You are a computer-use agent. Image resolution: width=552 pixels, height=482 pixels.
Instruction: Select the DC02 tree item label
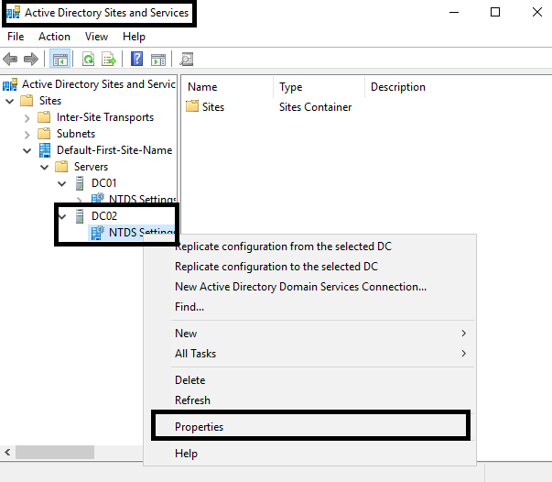(104, 216)
